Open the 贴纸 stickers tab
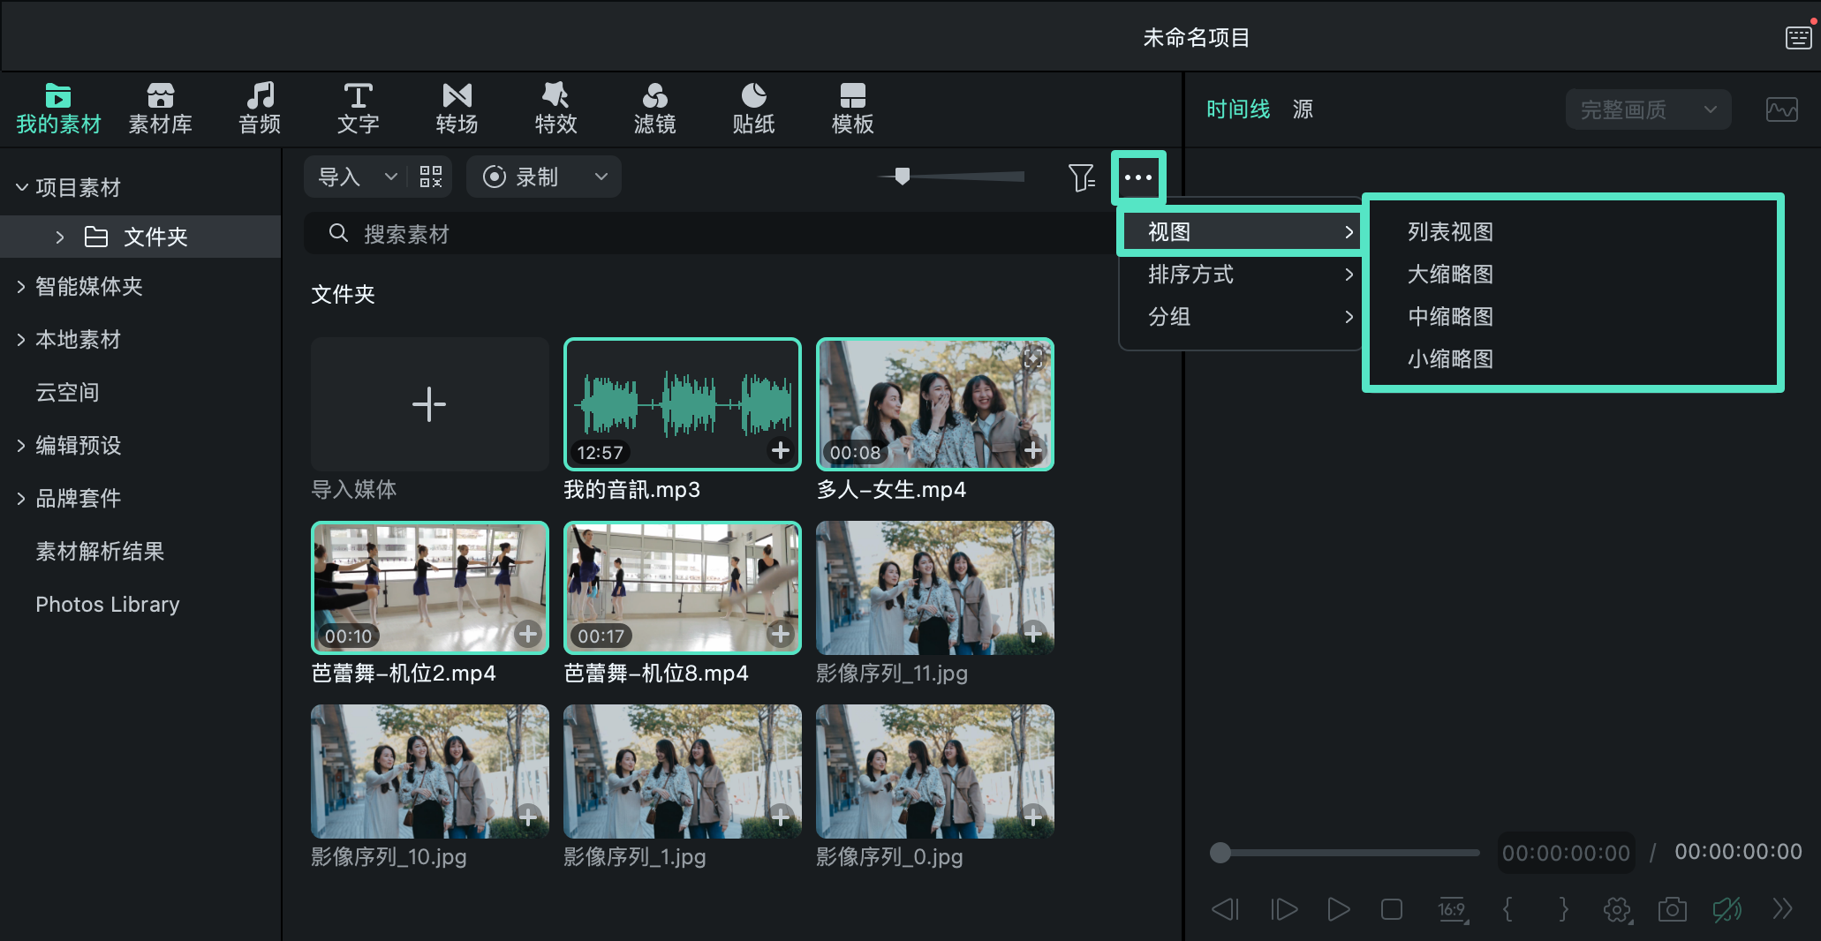 coord(753,109)
